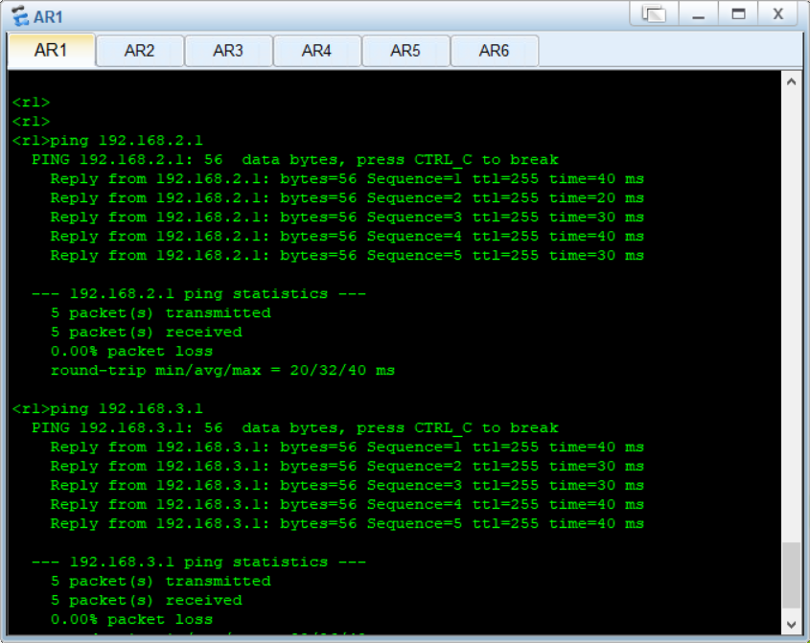Go to the AR5 tab
Screen dimensions: 810x643
point(405,51)
